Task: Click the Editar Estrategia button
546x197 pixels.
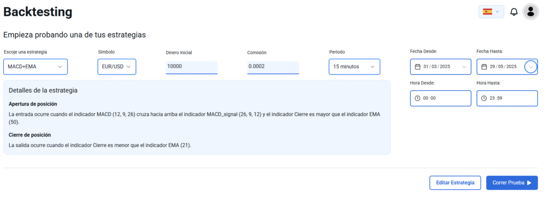Action: click(x=455, y=183)
